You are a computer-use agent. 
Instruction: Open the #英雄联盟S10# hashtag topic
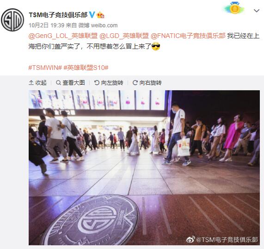coord(86,68)
